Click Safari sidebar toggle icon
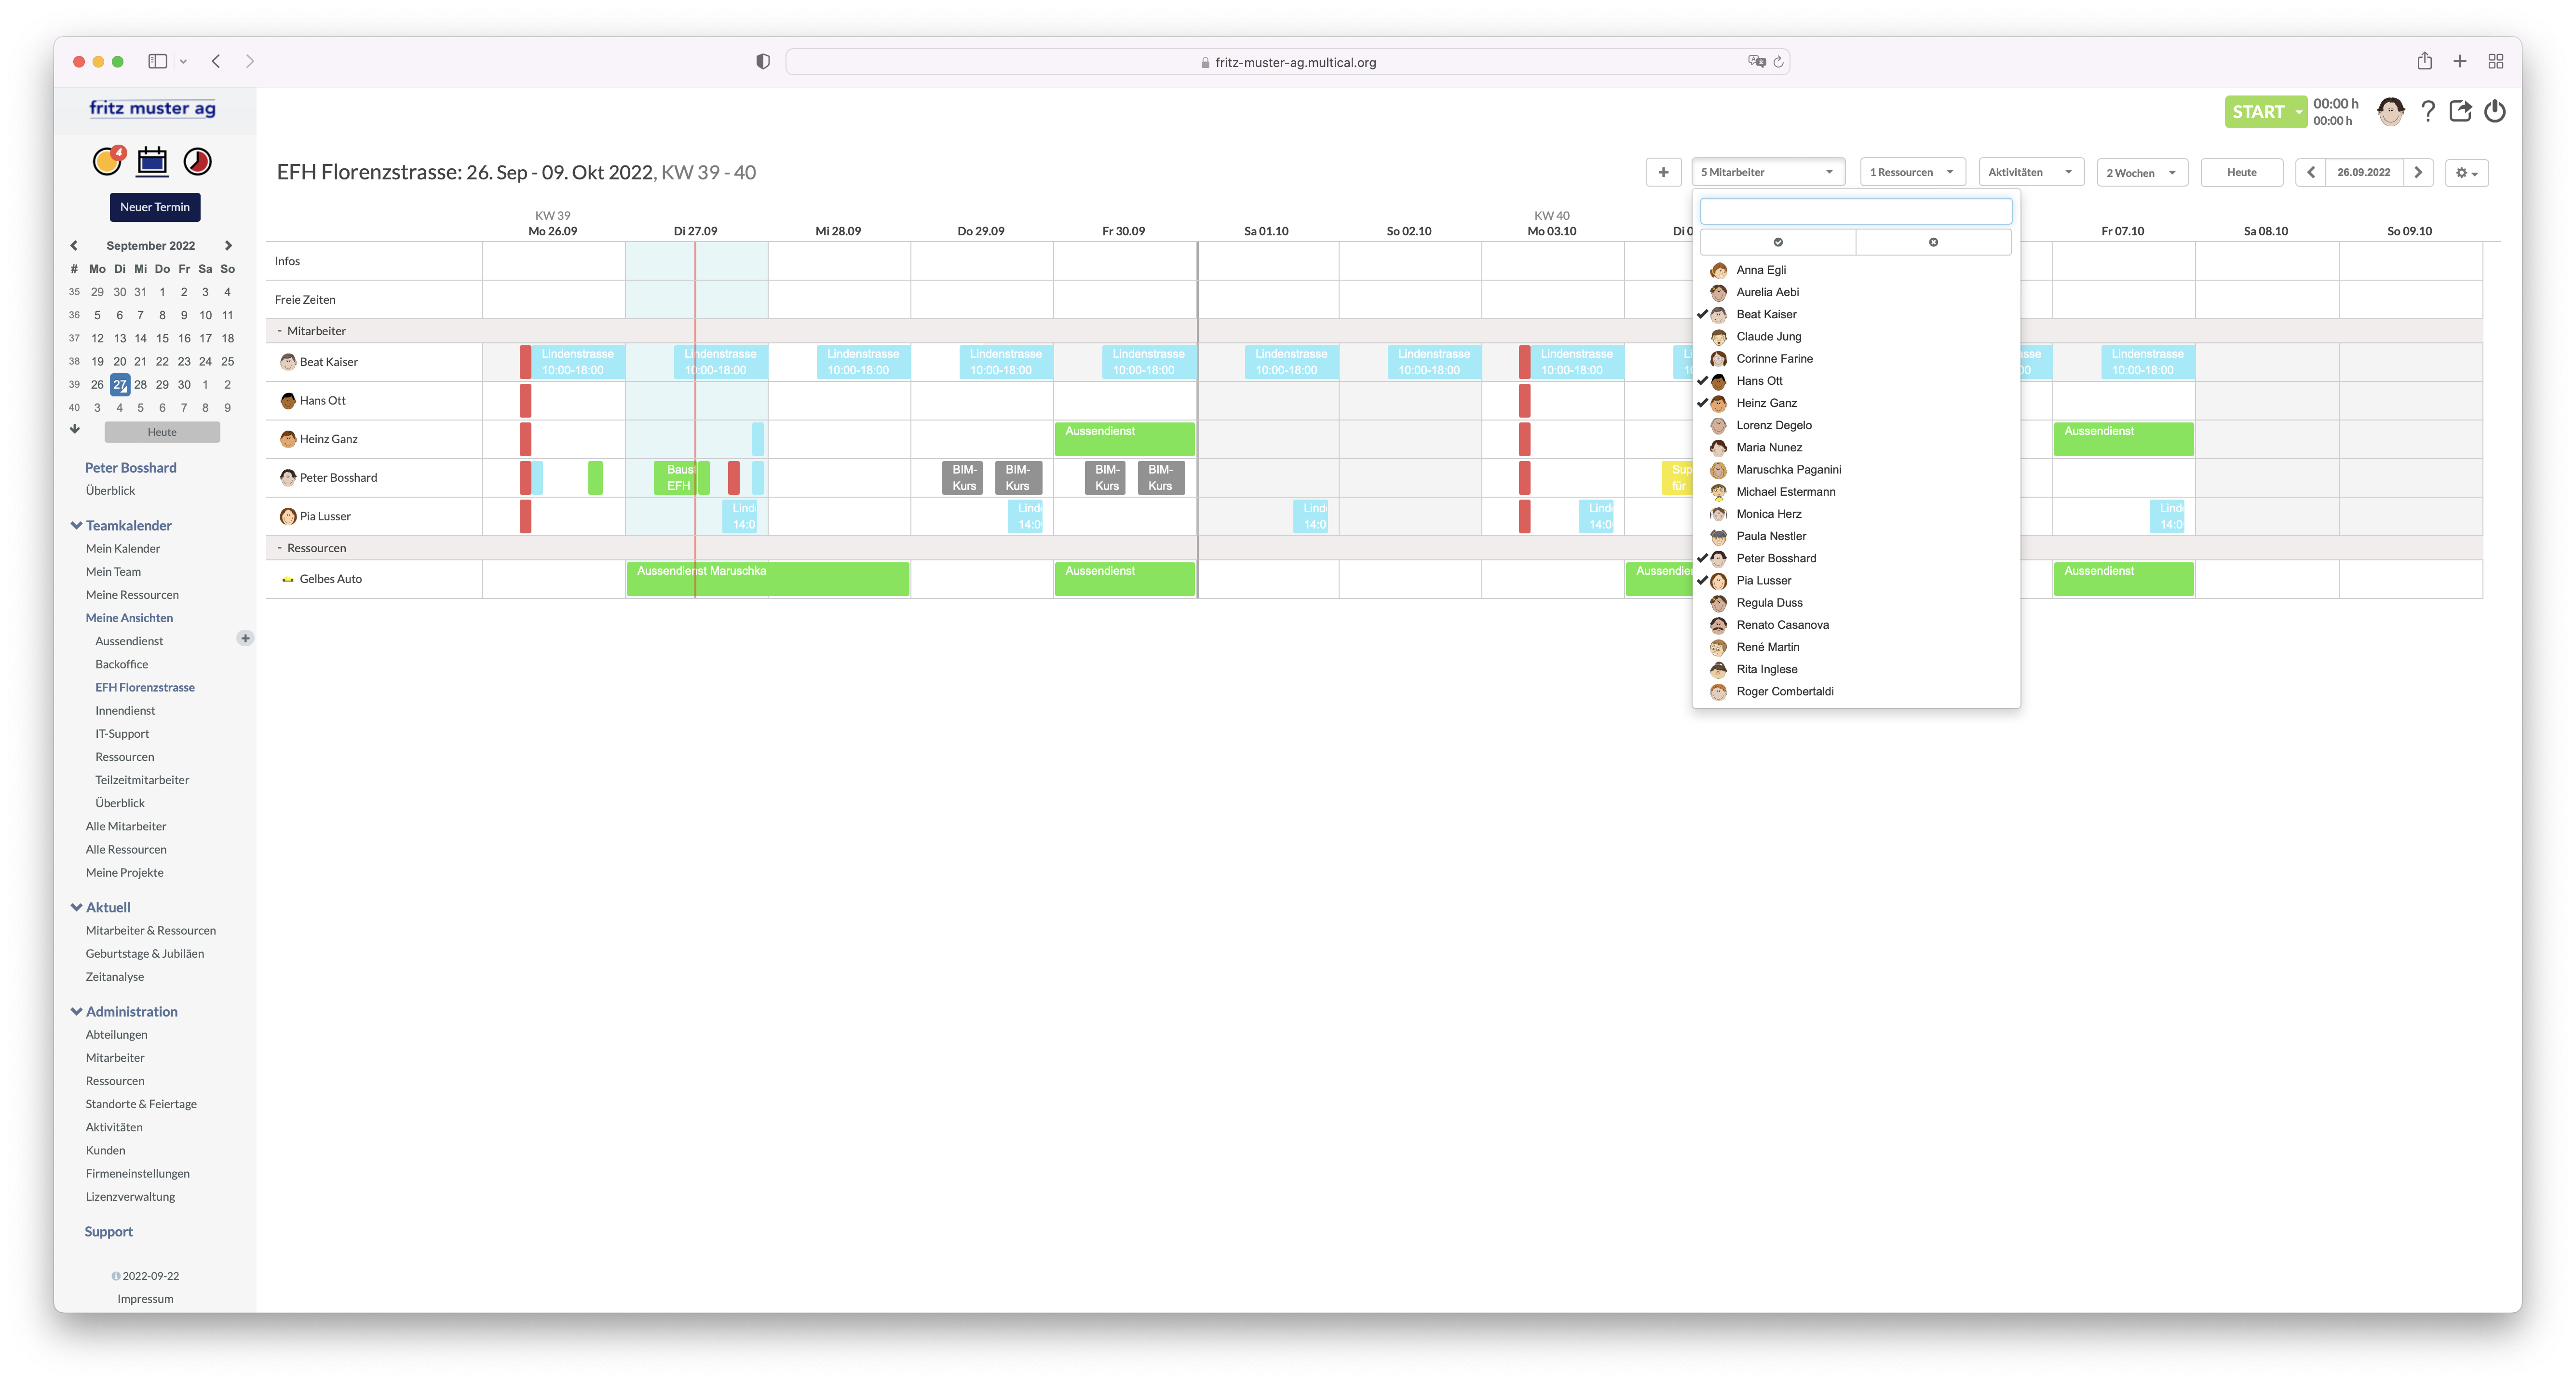2576x1384 pixels. tap(157, 61)
